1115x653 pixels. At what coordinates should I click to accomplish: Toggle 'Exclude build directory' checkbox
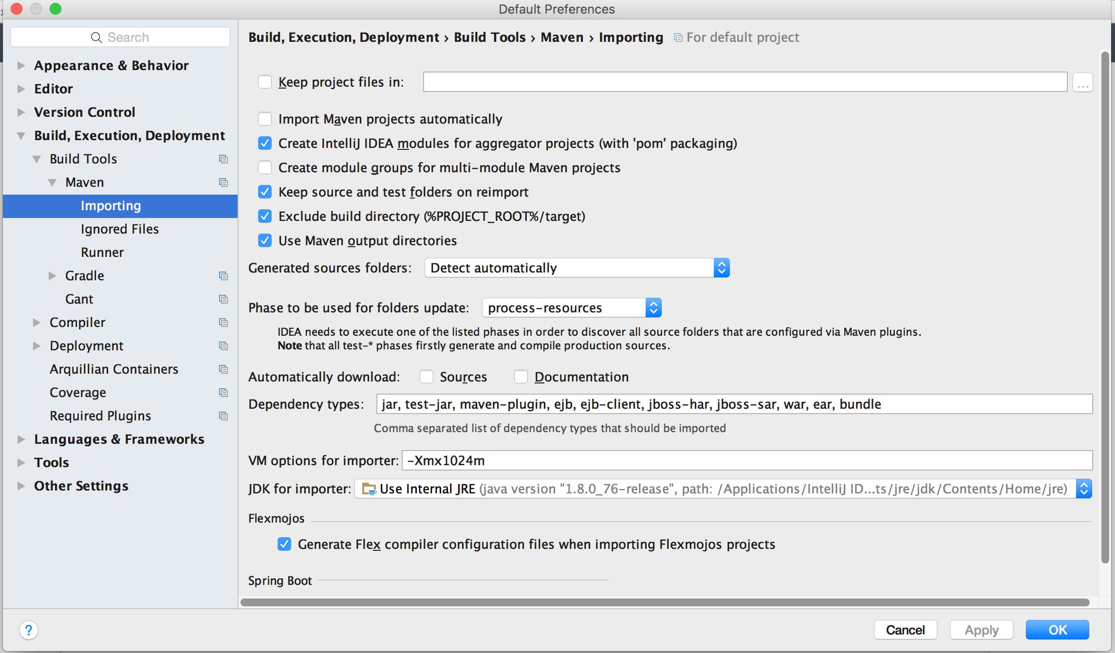point(265,216)
